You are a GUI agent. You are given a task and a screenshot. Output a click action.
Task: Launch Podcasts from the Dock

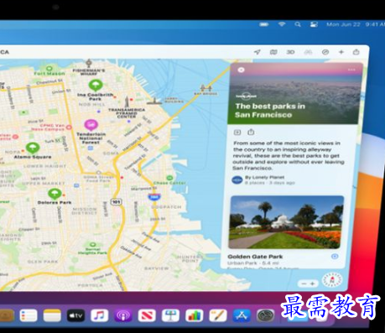pos(122,315)
